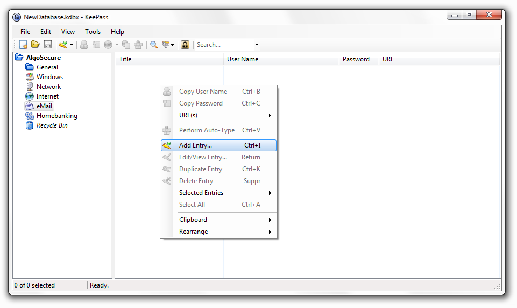Open the Edit menu
The image size is (517, 308).
46,32
